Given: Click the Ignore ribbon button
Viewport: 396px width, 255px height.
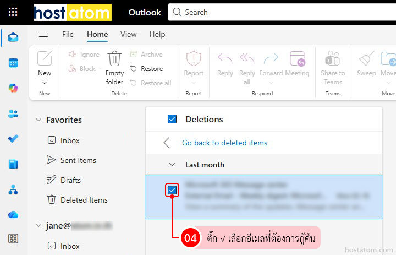Looking at the screenshot, I should coord(84,54).
